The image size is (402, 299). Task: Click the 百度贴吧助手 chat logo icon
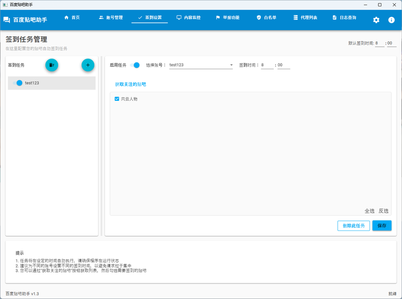coord(7,20)
